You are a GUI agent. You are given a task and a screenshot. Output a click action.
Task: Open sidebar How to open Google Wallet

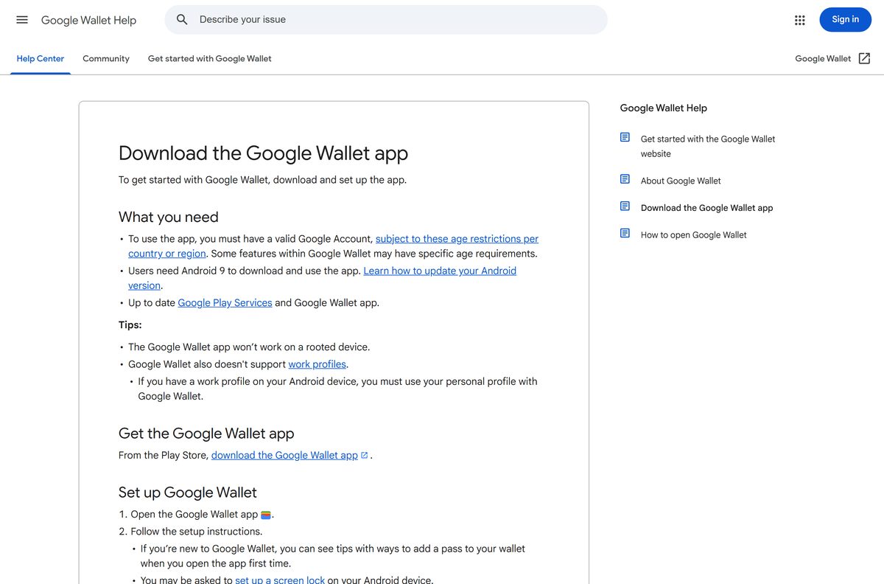pos(694,235)
